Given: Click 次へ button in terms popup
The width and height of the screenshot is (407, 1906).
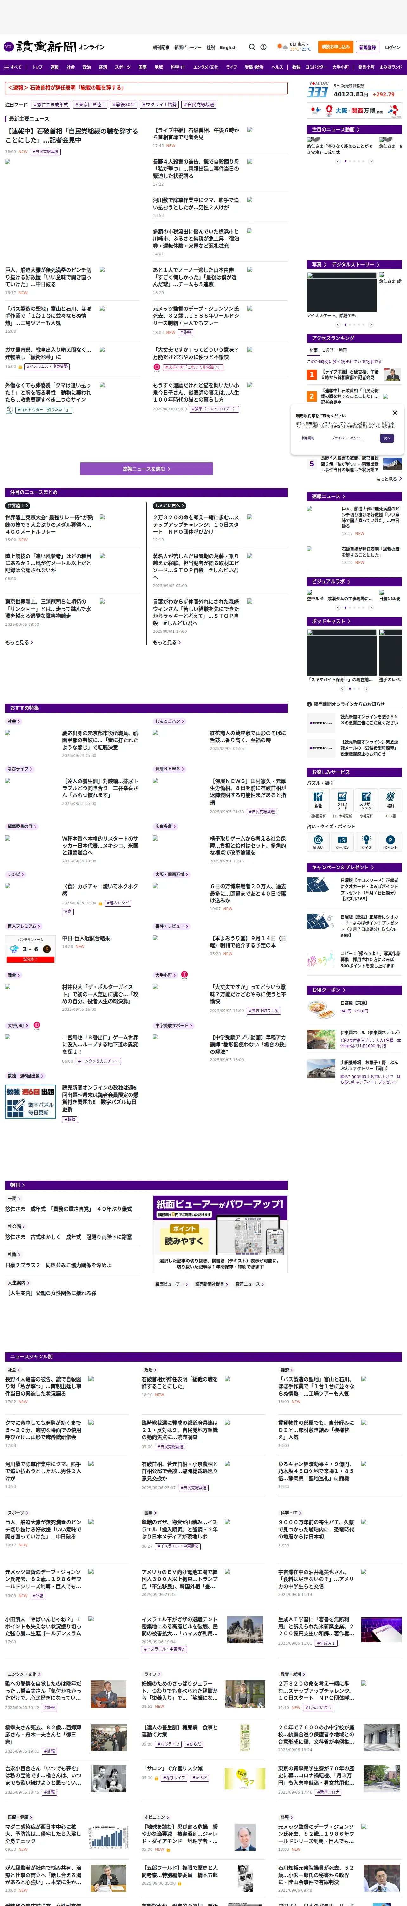Looking at the screenshot, I should coord(386,438).
